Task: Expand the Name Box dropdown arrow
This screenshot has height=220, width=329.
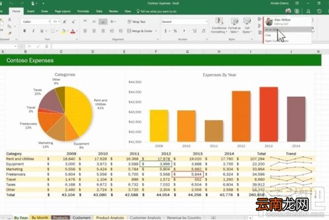Action: [16, 47]
